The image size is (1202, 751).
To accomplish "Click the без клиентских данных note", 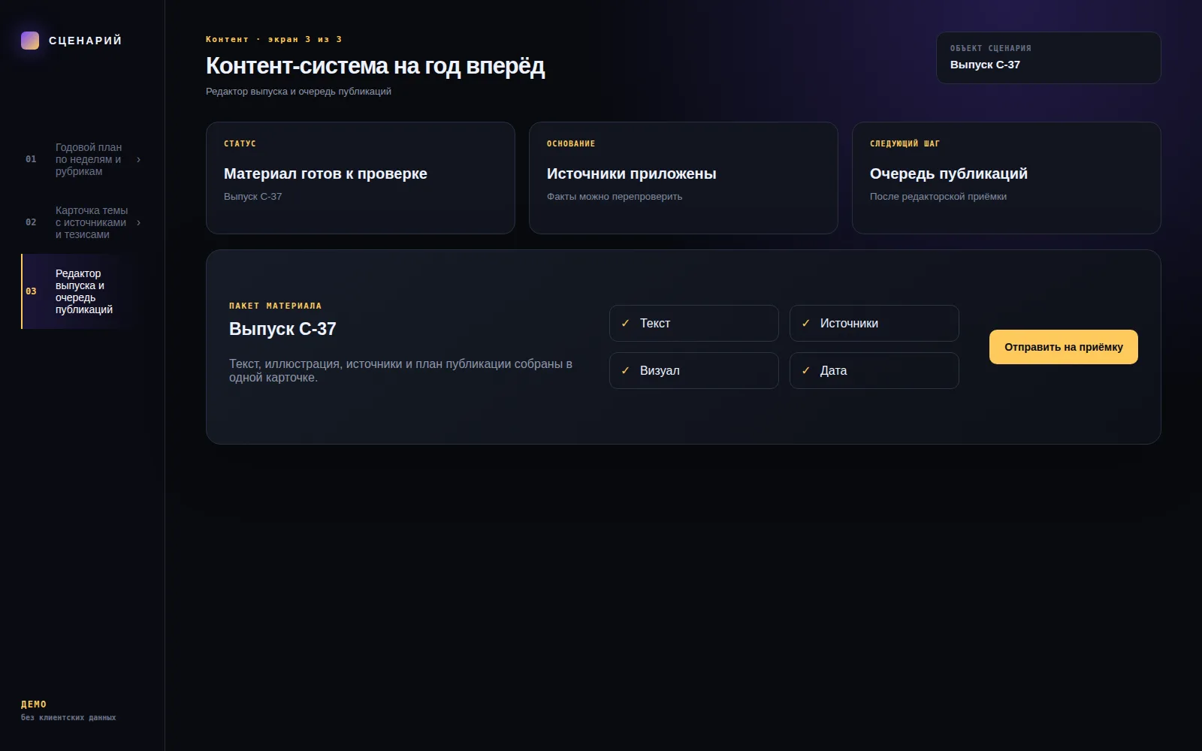I will 68,718.
